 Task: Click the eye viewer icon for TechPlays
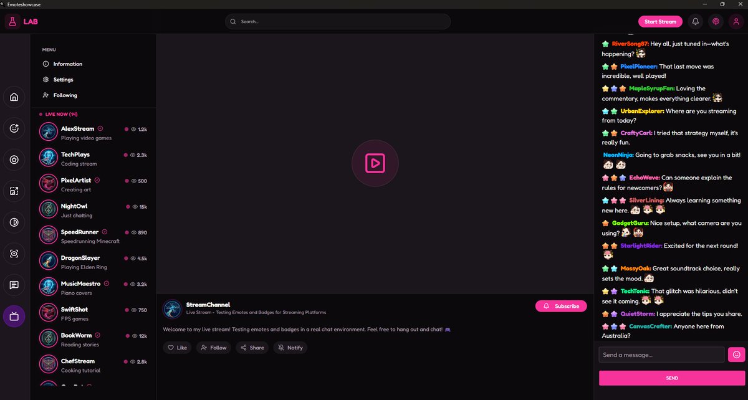point(133,155)
